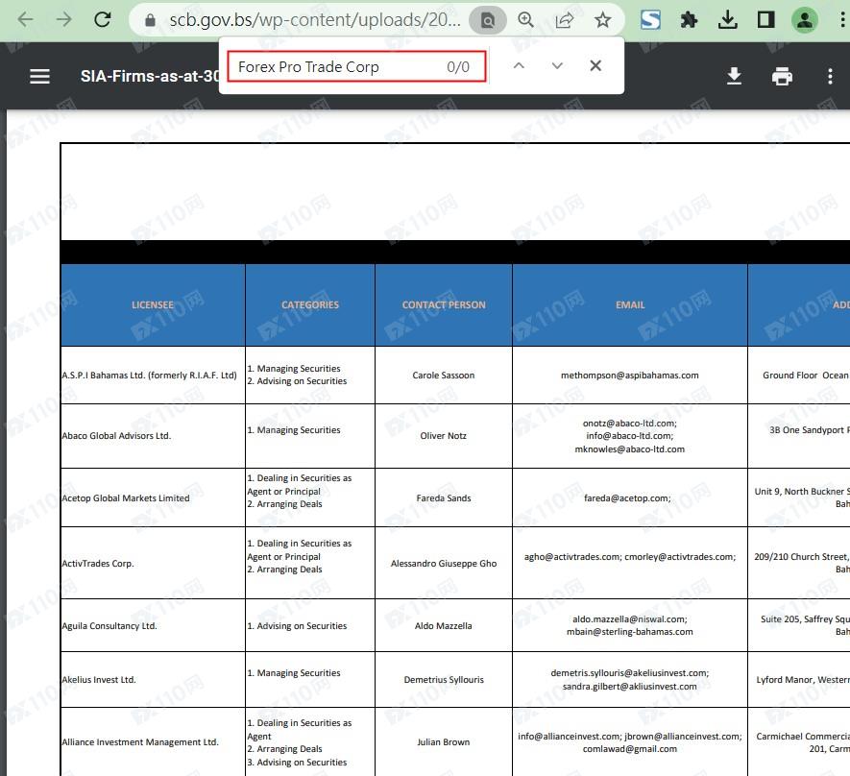The width and height of the screenshot is (850, 776).
Task: Bookmark this page with star icon
Action: 602,19
